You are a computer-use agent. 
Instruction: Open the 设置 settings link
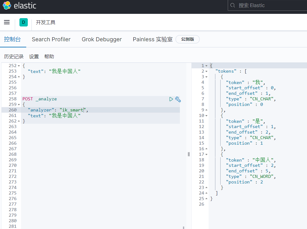(34, 57)
